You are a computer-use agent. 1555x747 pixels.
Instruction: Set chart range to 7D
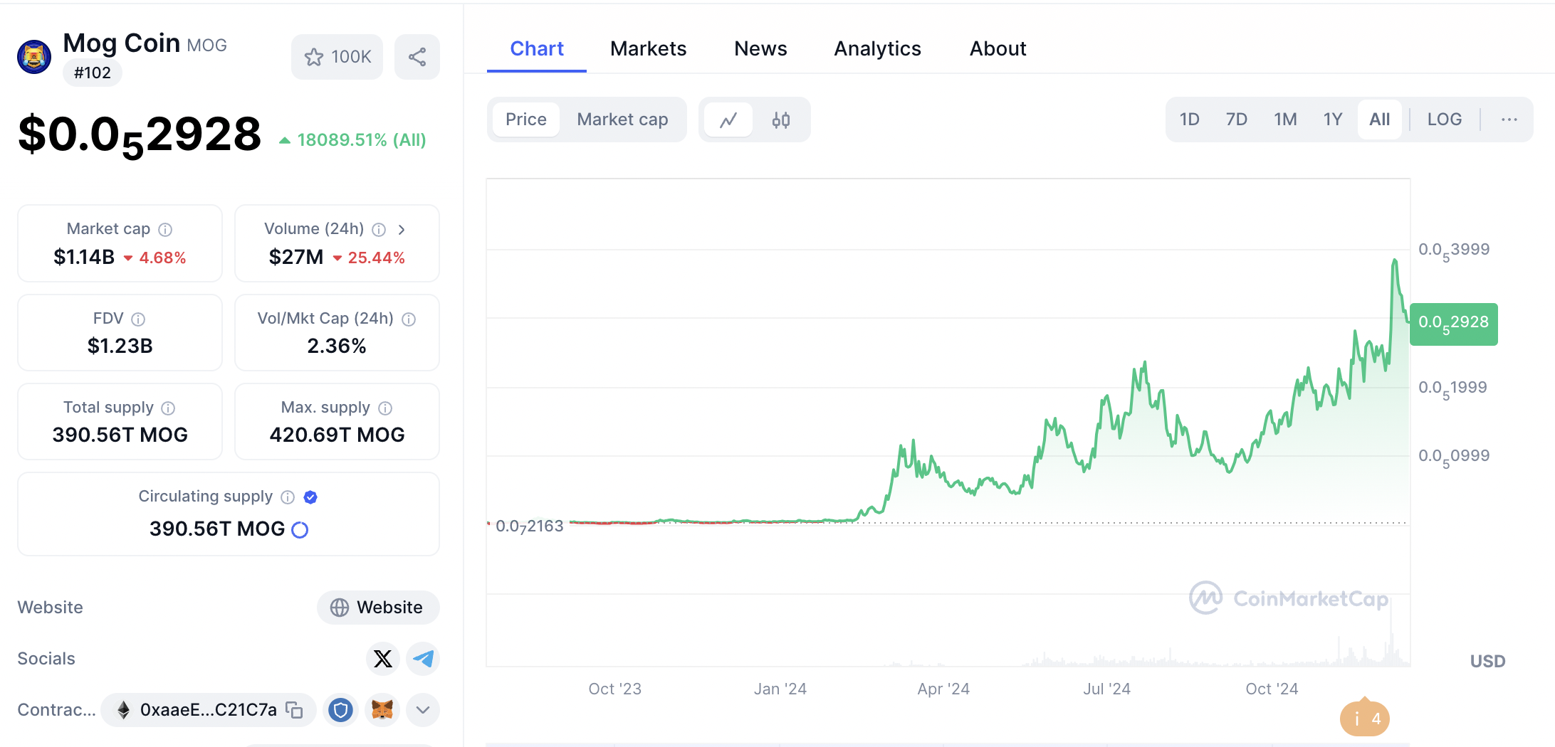click(x=1237, y=120)
